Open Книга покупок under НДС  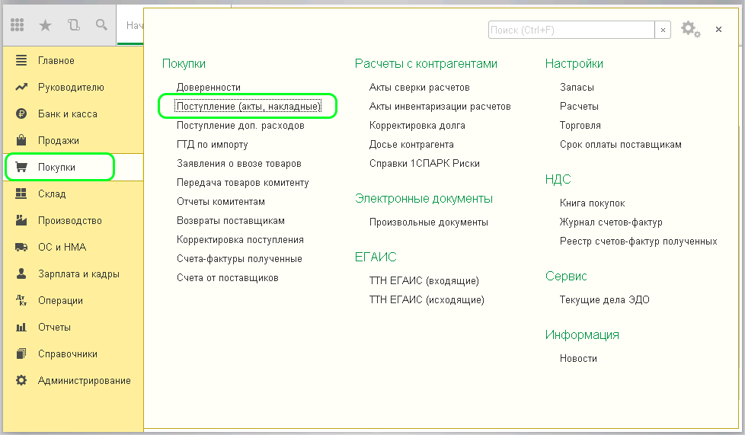(592, 203)
